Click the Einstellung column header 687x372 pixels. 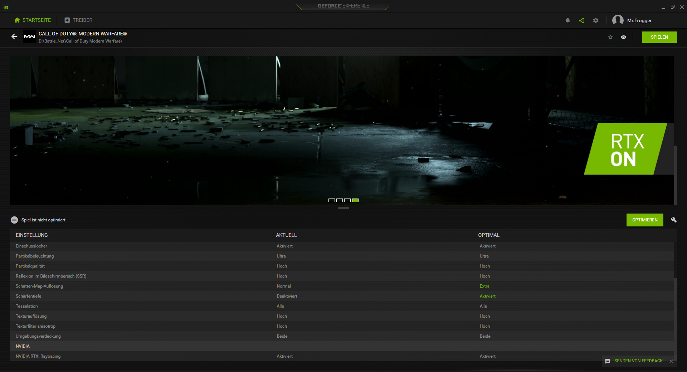point(32,235)
